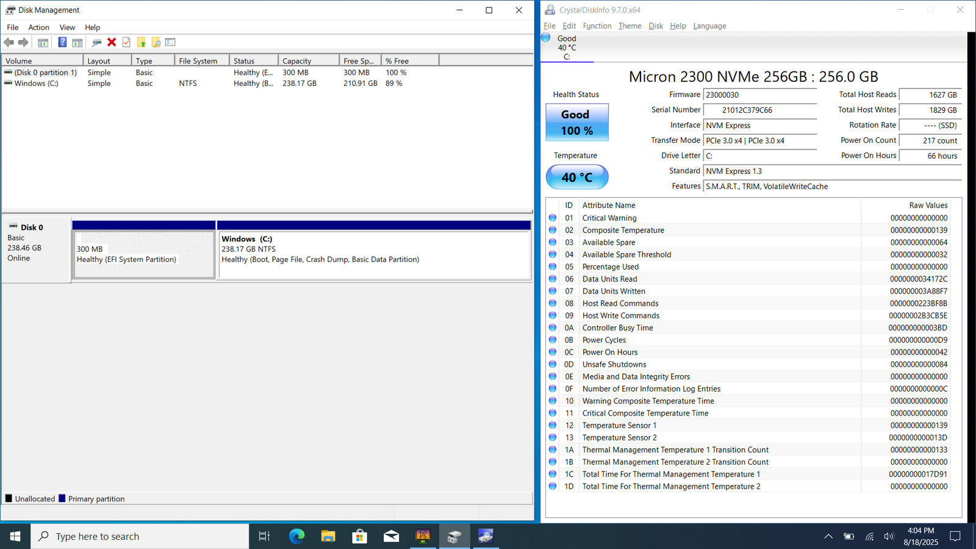Viewport: 976px width, 549px height.
Task: Click the folder with green arrow icon
Action: 142,42
